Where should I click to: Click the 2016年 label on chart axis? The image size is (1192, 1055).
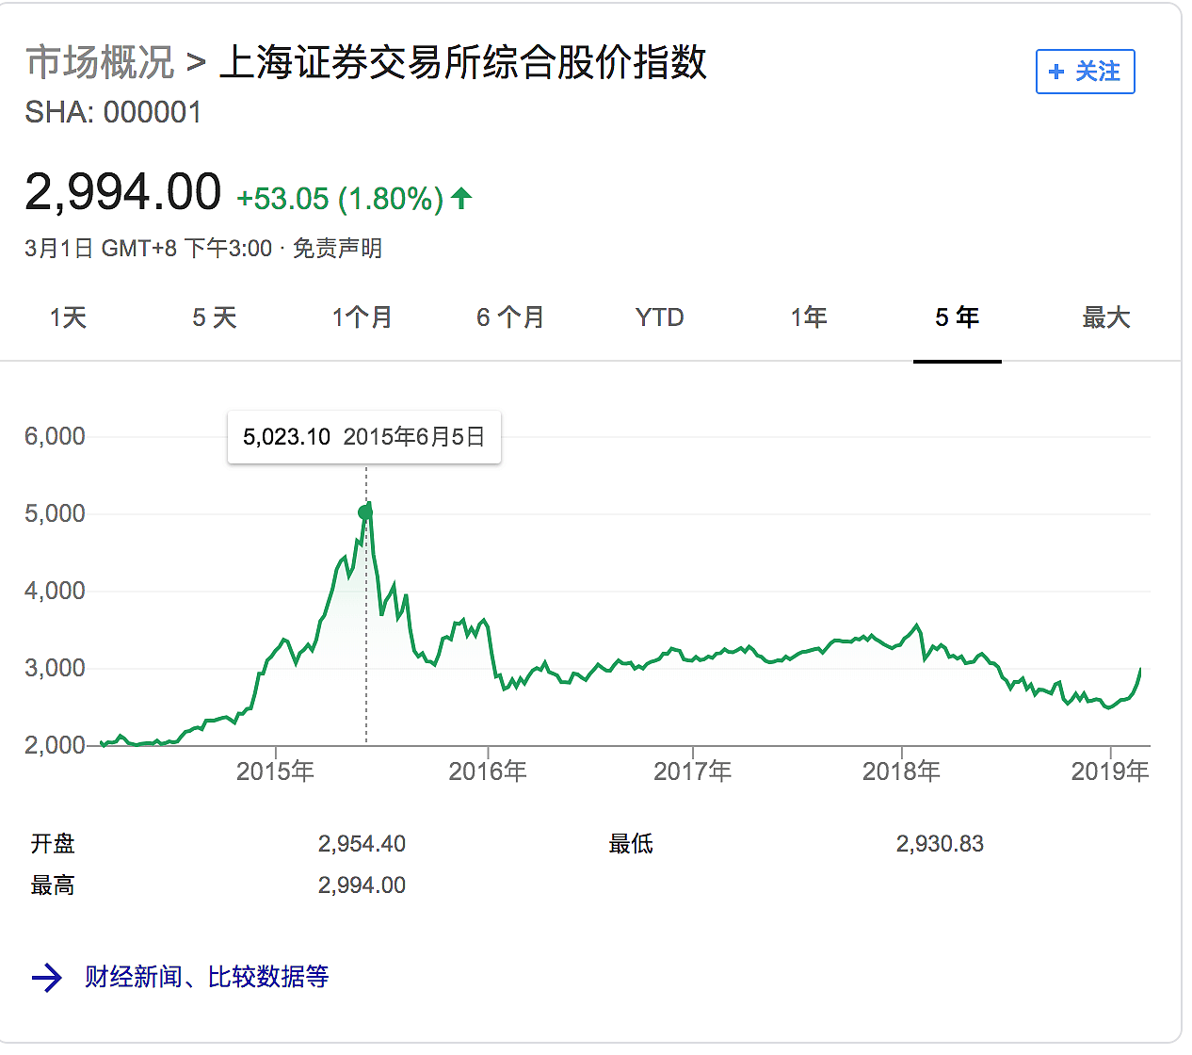click(487, 771)
